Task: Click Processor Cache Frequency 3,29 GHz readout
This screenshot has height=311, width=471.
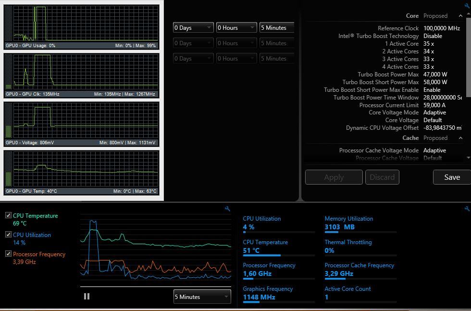Action: tap(339, 274)
